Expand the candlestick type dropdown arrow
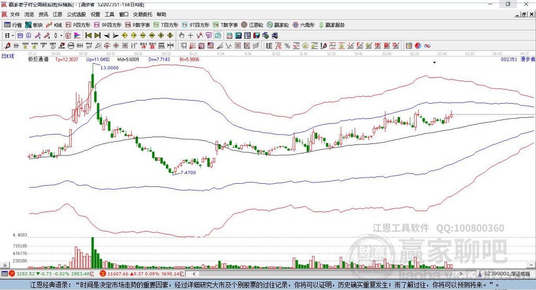The image size is (536, 290). coord(61,36)
